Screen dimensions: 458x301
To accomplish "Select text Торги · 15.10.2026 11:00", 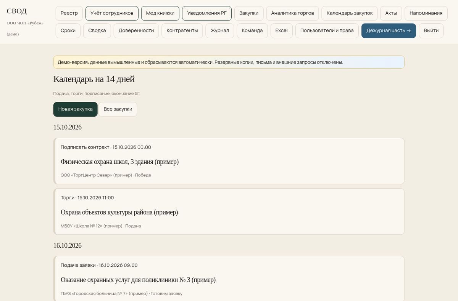I will (87, 198).
